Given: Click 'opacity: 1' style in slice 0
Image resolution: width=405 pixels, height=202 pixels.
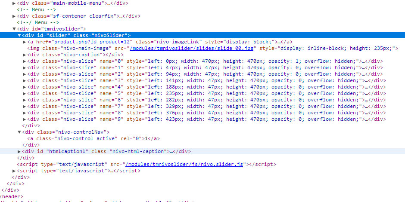Looking at the screenshot, I should point(284,61).
